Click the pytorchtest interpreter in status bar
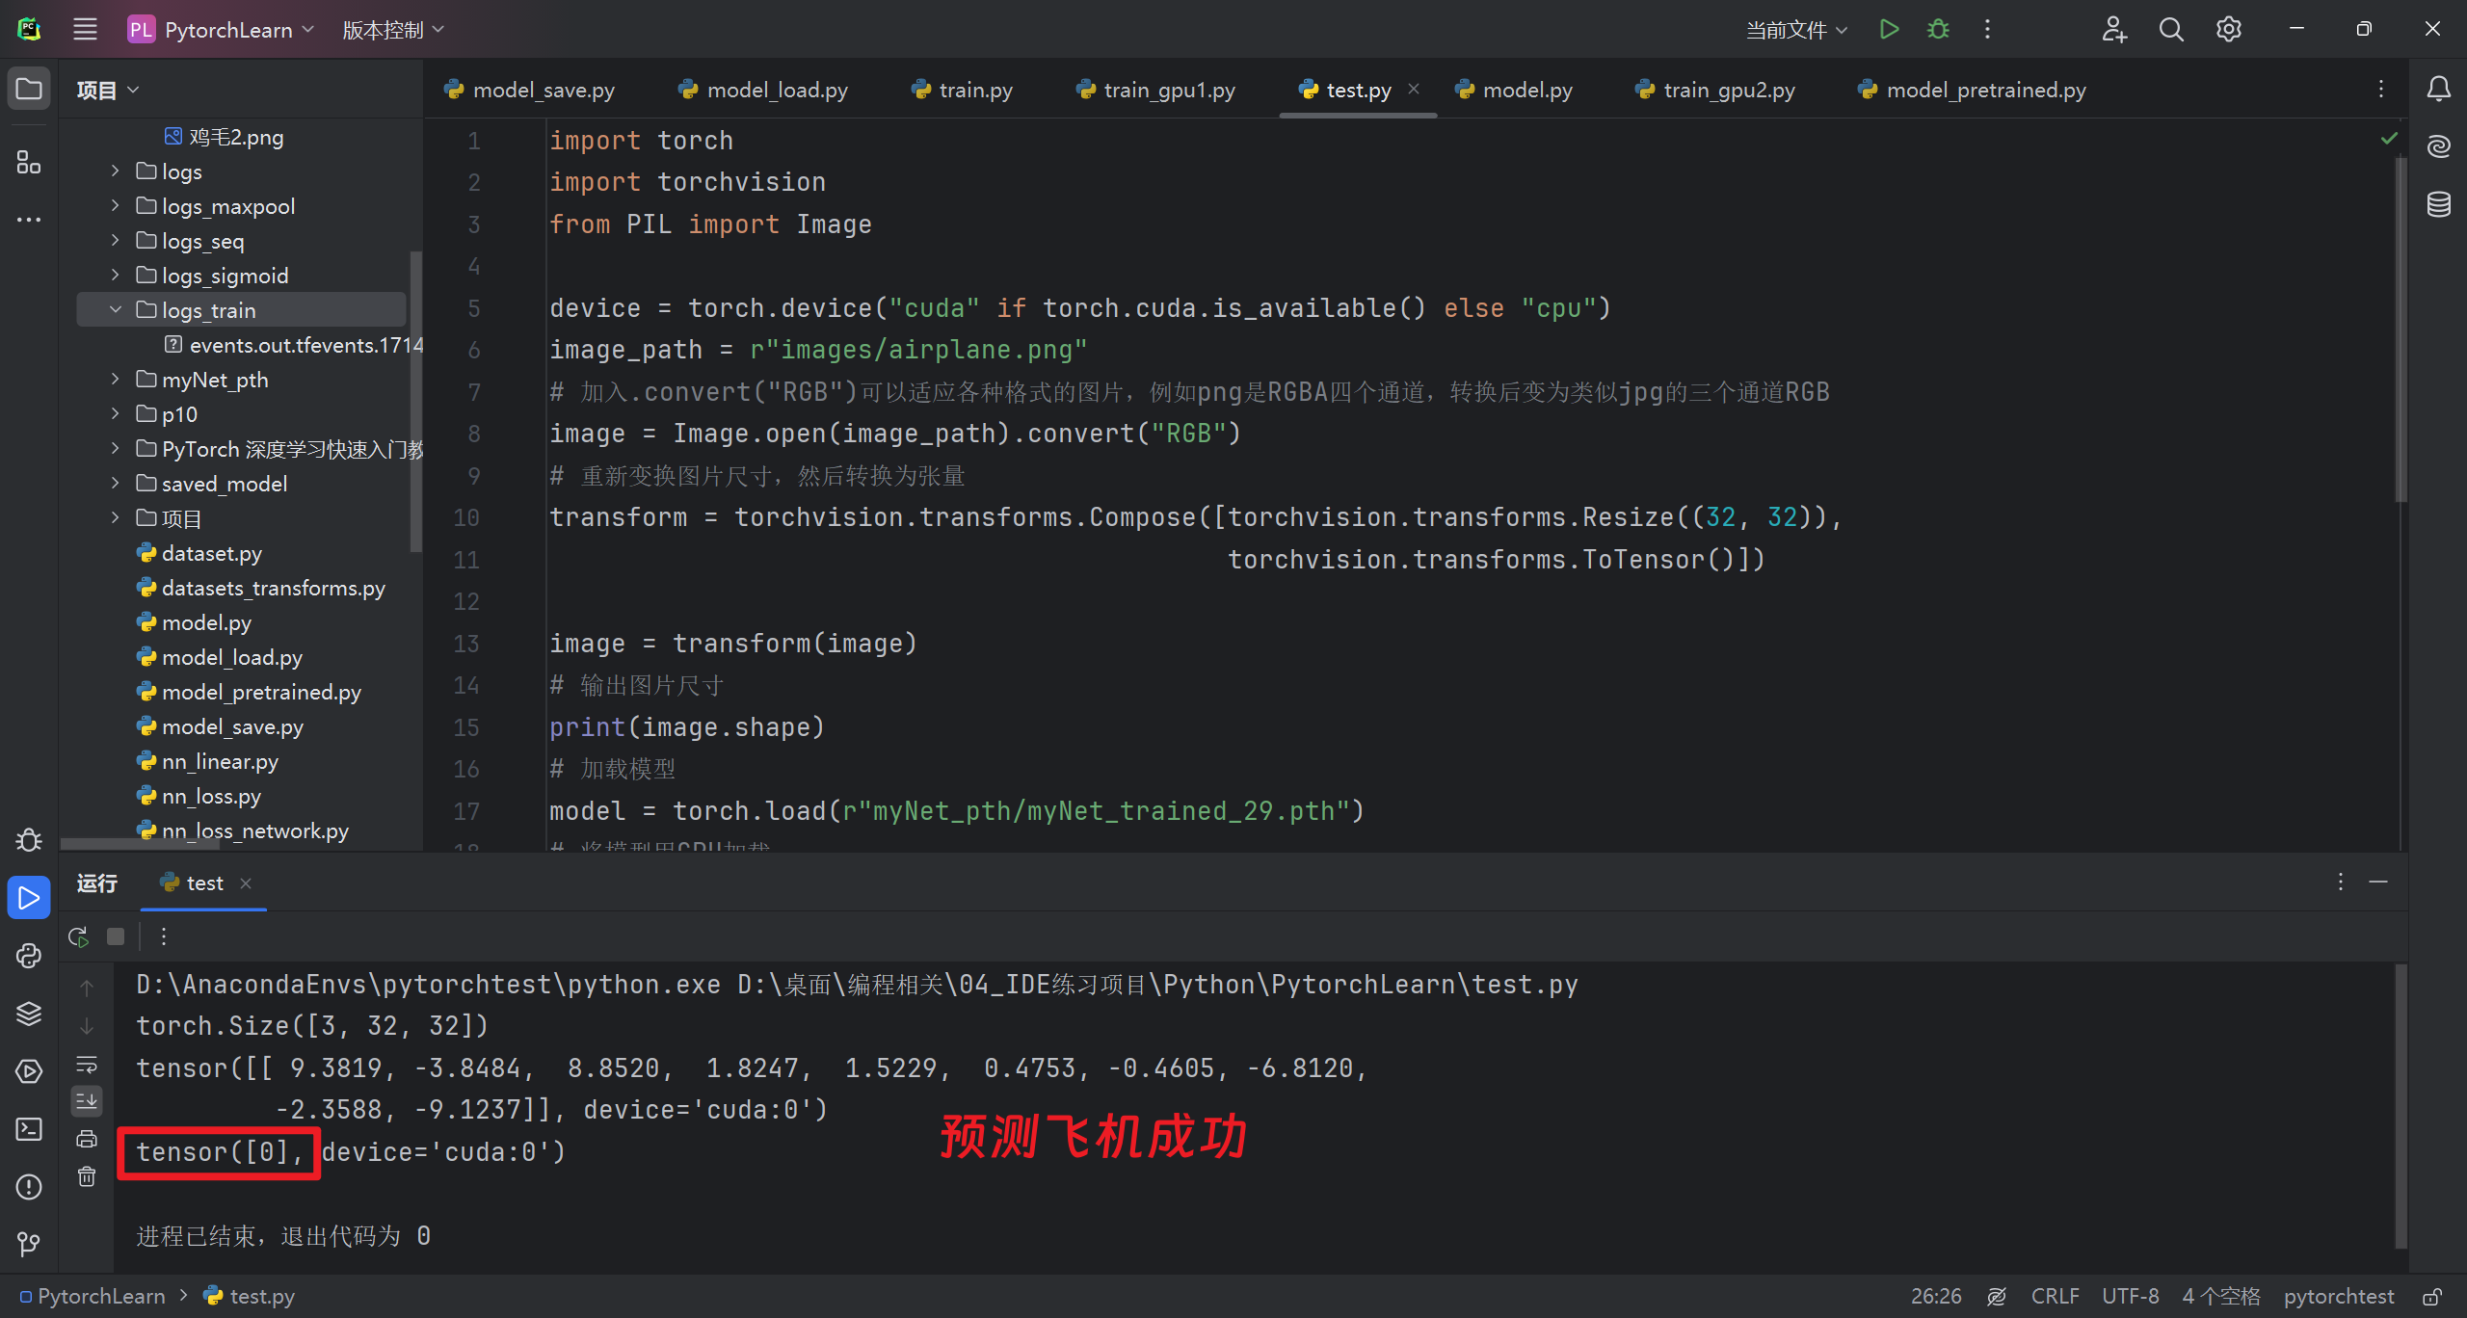The image size is (2467, 1318). pos(2338,1297)
